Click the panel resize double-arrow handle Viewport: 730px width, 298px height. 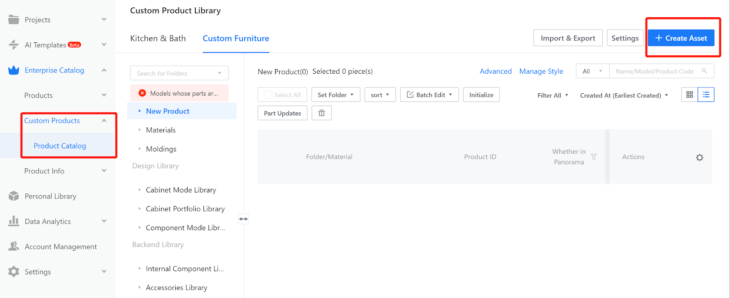click(244, 219)
